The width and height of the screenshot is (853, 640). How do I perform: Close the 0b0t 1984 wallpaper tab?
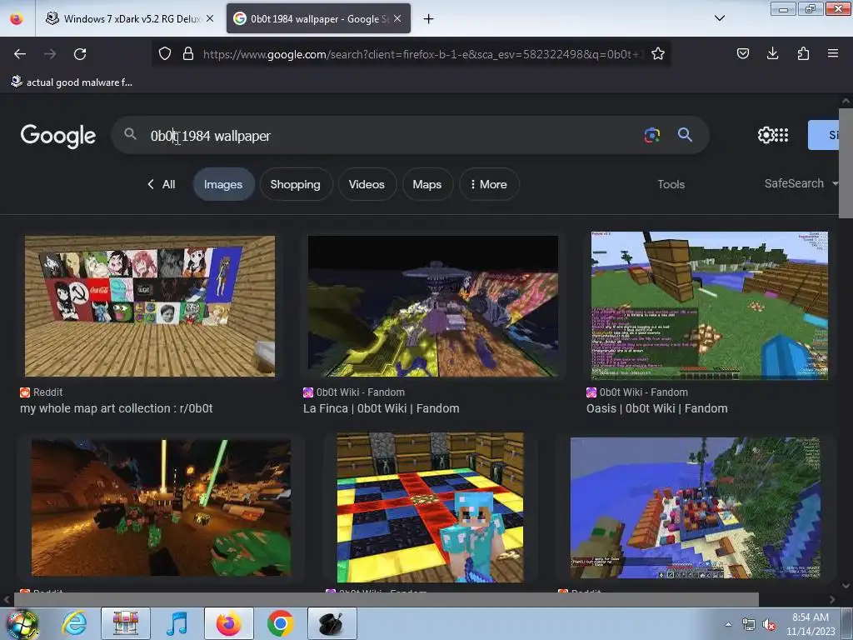click(397, 18)
